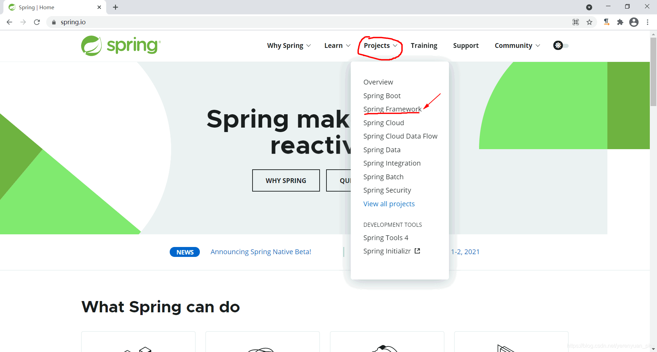The width and height of the screenshot is (657, 352).
Task: Click the scrollbar down arrow
Action: (653, 349)
